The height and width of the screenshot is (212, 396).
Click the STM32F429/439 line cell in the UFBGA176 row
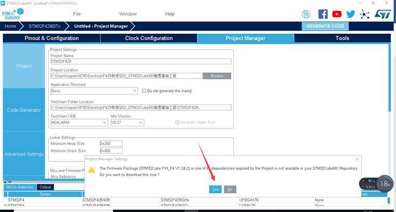tap(96, 200)
